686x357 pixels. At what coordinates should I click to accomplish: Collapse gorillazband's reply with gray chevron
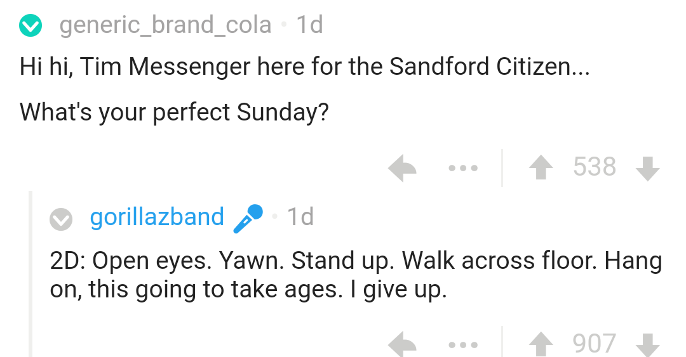(62, 219)
